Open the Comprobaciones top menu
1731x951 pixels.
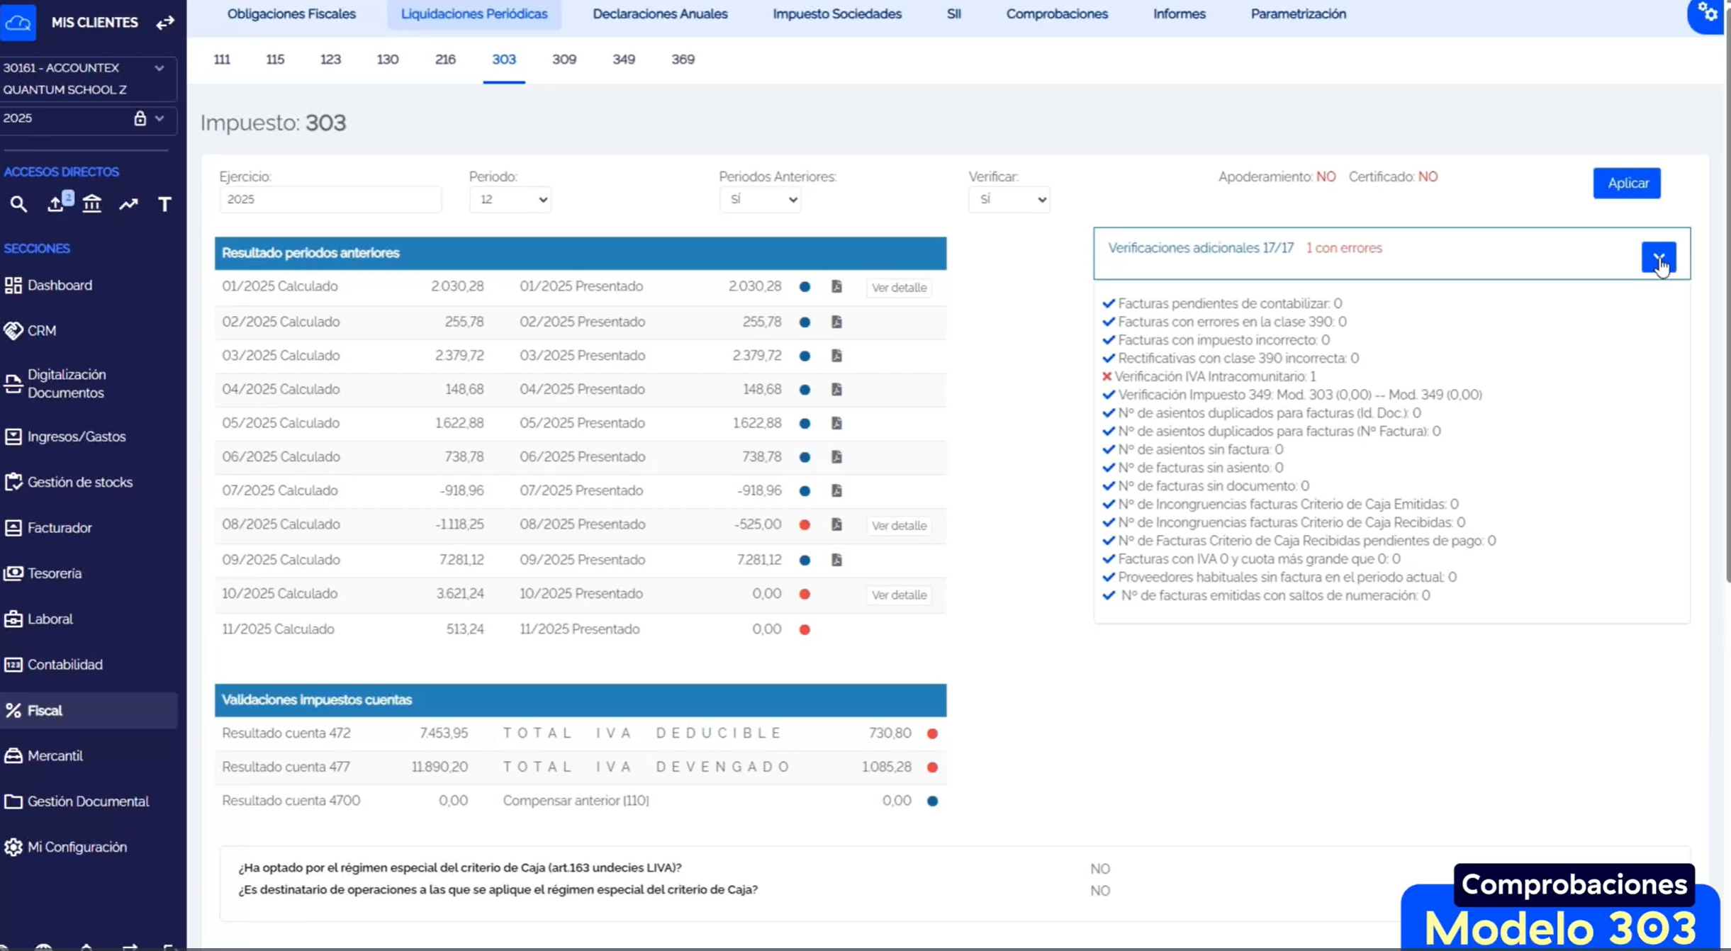click(1056, 14)
